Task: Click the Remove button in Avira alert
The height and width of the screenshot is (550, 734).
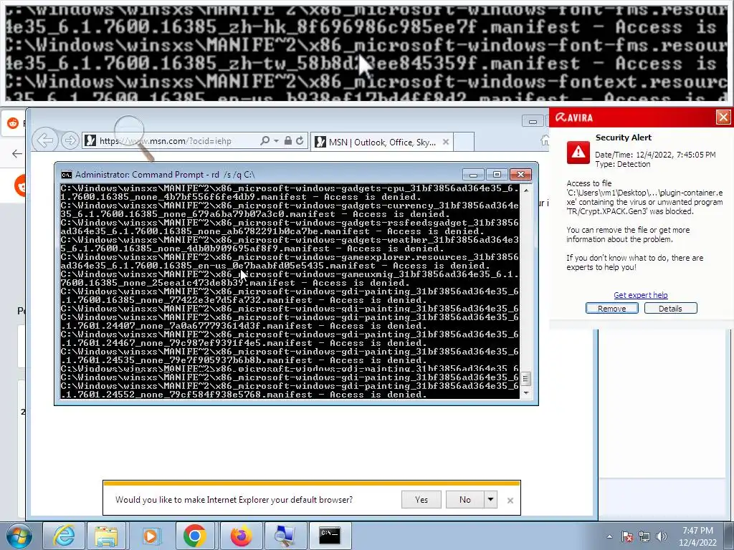Action: pos(612,308)
